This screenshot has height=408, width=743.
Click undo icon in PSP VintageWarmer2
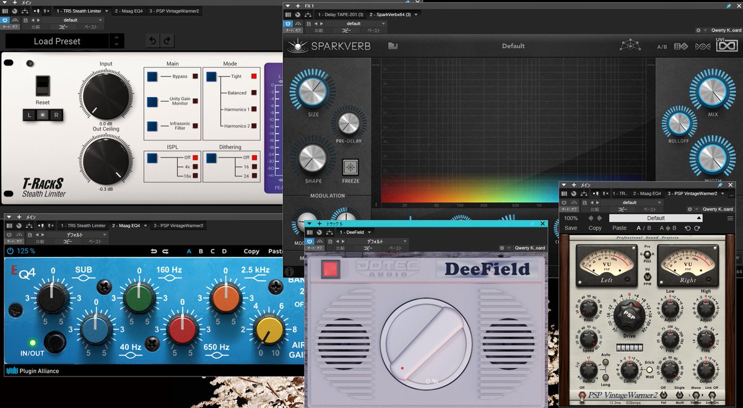click(x=688, y=228)
